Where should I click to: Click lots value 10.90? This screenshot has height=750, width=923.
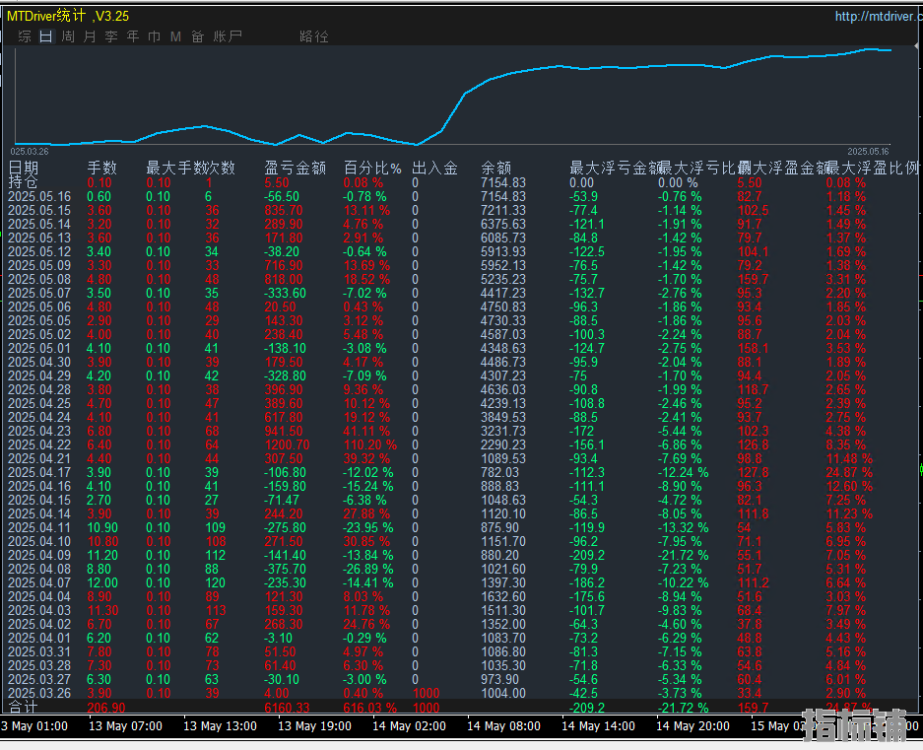102,528
